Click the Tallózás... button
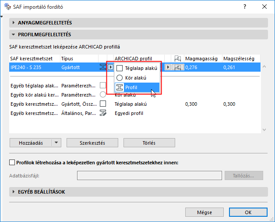Image resolution: width=275 pixels, height=222 pixels. pos(244,175)
